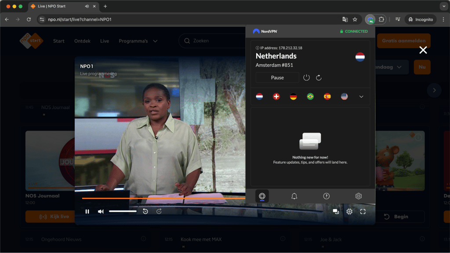Click the Incognito profile button
Screen dimensions: 450x253
pos(421,19)
